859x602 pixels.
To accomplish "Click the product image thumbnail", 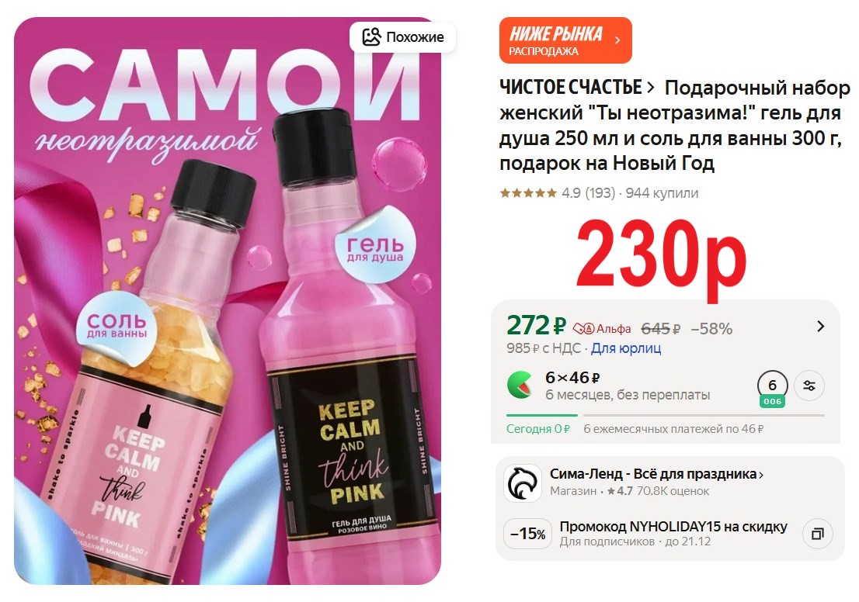I will click(x=228, y=301).
